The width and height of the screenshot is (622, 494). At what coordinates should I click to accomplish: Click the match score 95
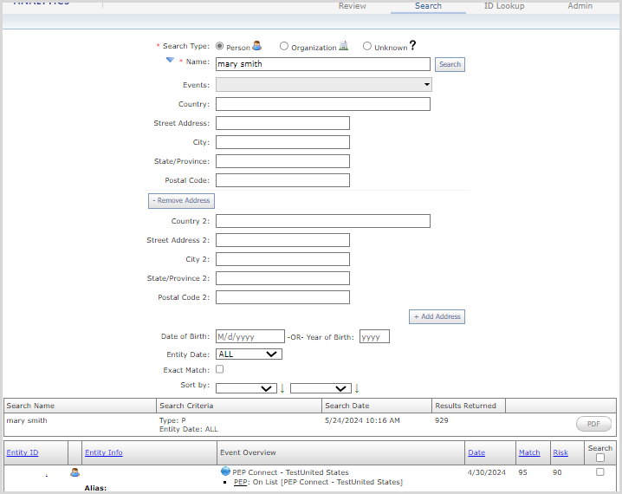pos(523,472)
